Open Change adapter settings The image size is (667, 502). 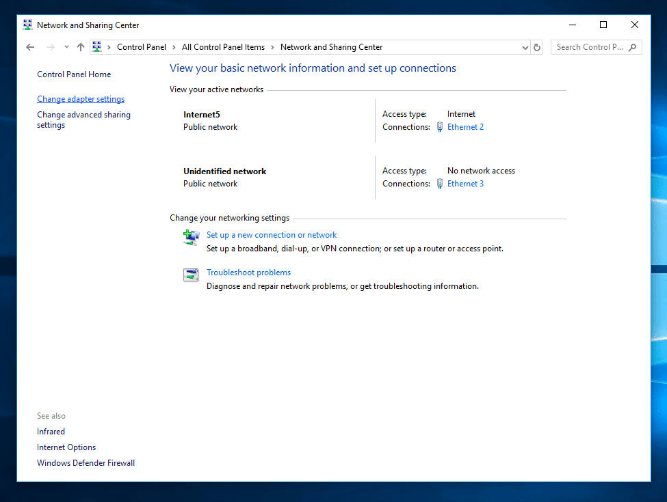81,98
